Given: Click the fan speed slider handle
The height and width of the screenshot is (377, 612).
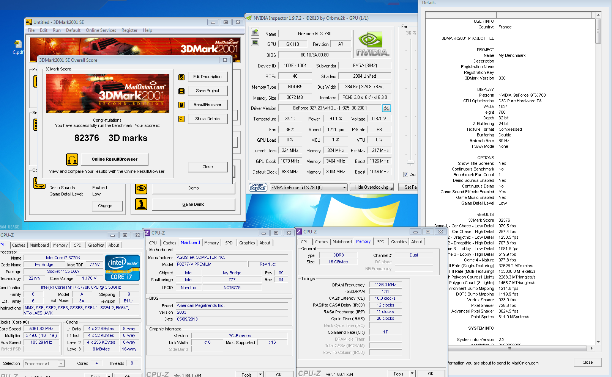Looking at the screenshot, I should [410, 162].
